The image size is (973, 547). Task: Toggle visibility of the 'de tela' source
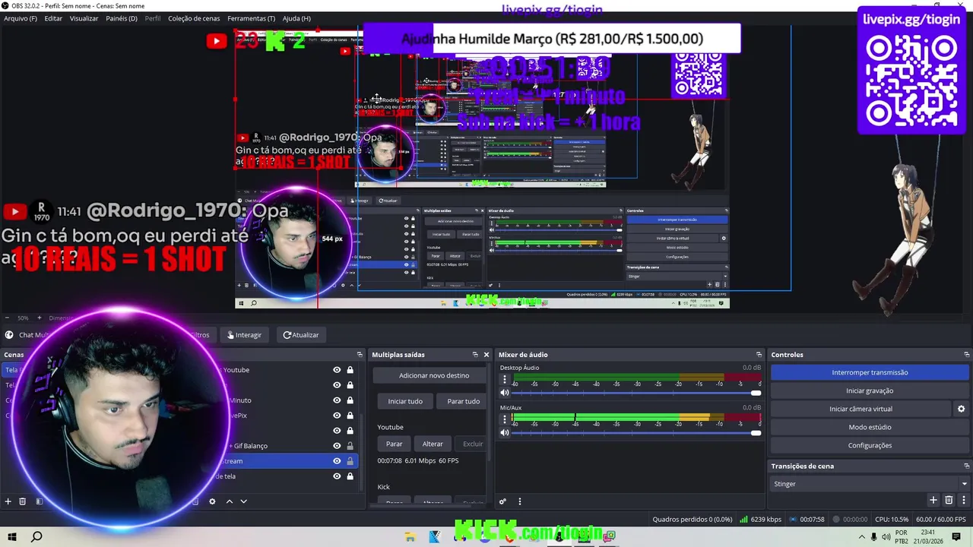(337, 476)
